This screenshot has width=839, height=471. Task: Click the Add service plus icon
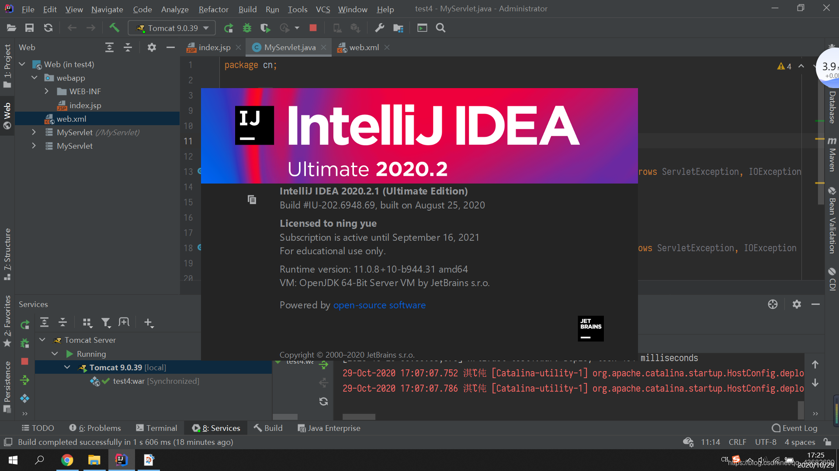click(149, 323)
